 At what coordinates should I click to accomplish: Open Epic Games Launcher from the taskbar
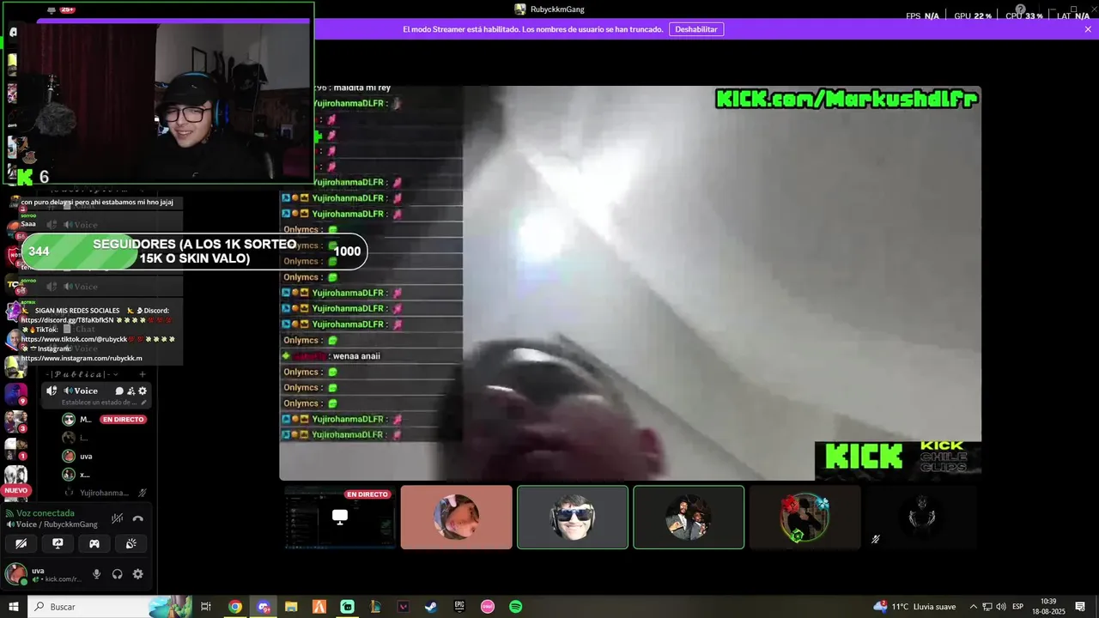[x=459, y=607]
